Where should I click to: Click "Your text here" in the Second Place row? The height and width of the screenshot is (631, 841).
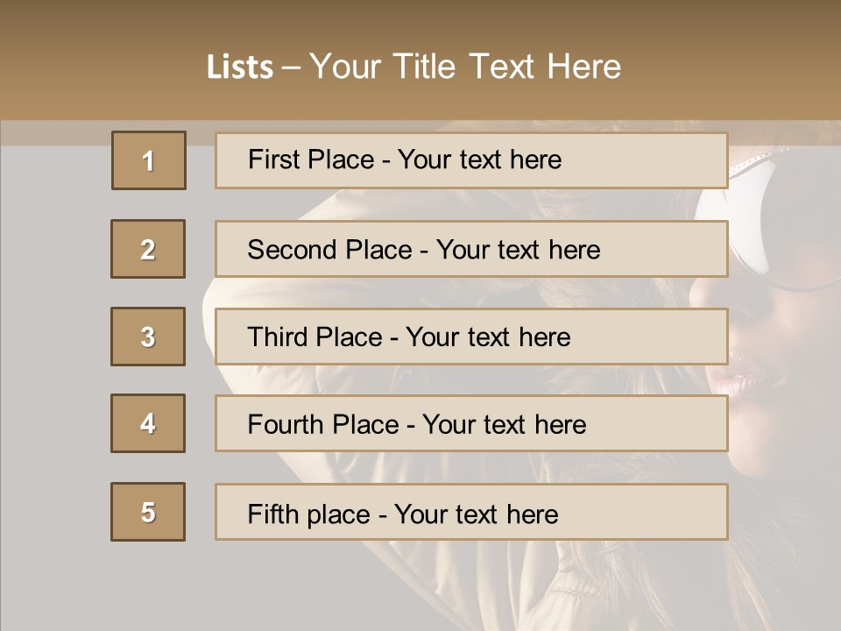pos(518,250)
